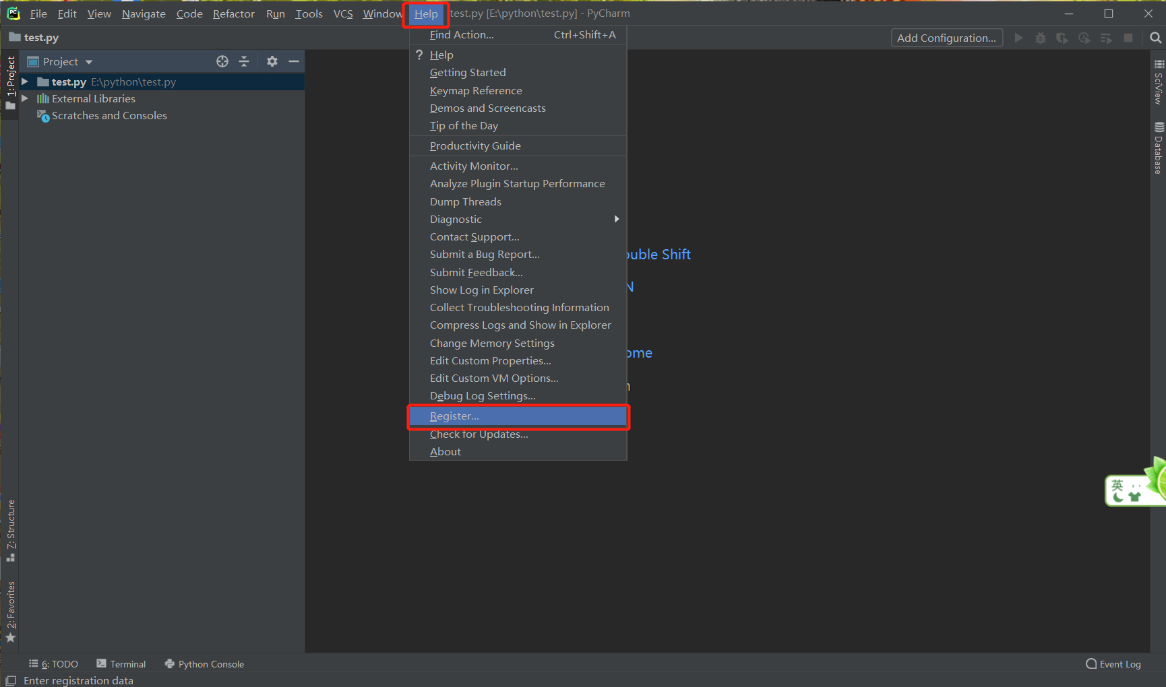Toggle tool window bars at bottom-left corner
This screenshot has width=1166, height=687.
(x=11, y=680)
